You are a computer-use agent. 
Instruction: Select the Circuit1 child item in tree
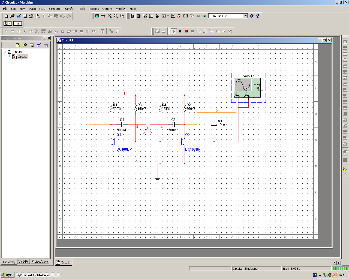[22, 57]
